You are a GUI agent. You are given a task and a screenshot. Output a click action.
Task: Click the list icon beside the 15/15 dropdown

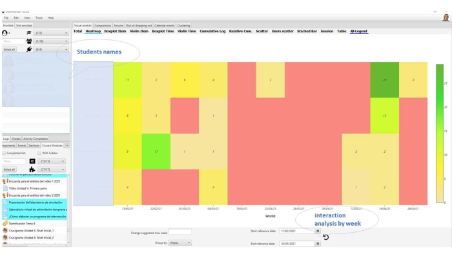click(x=32, y=161)
